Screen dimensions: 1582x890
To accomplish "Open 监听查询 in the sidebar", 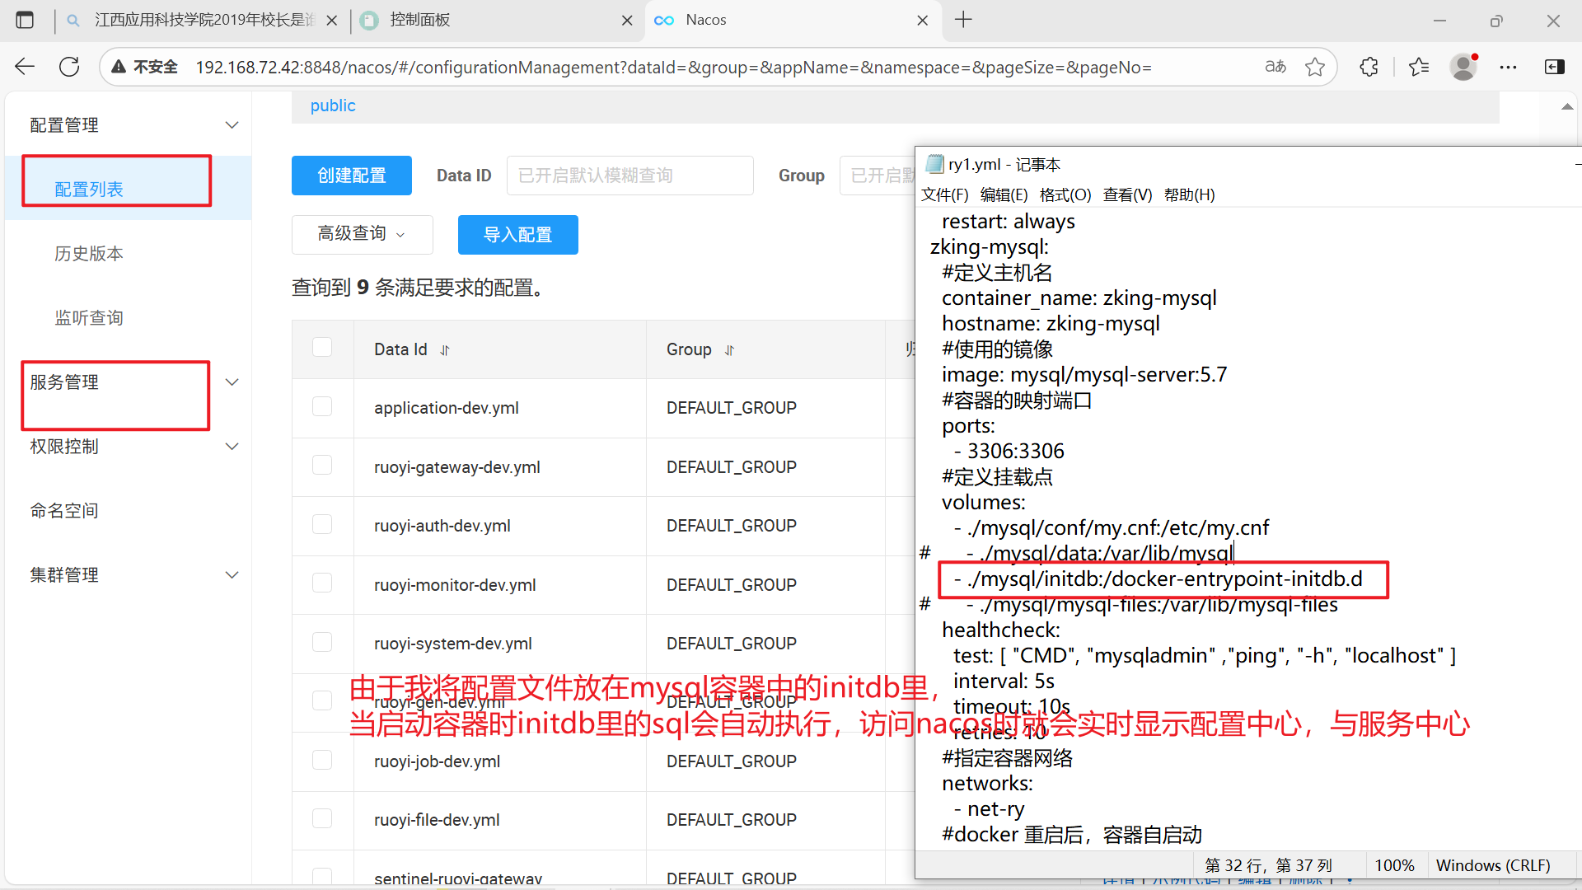I will (89, 318).
